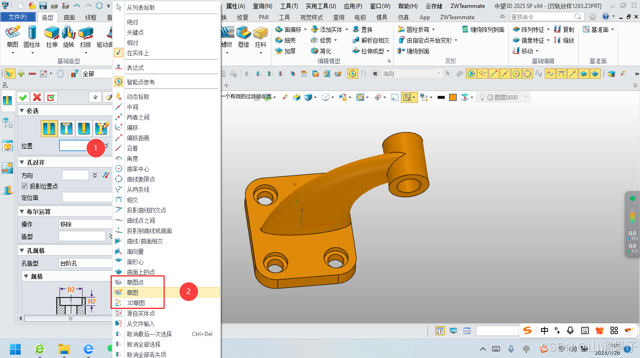This screenshot has height=358, width=640.
Task: Click the orange color swatch in the toolbar
Action: (452, 97)
